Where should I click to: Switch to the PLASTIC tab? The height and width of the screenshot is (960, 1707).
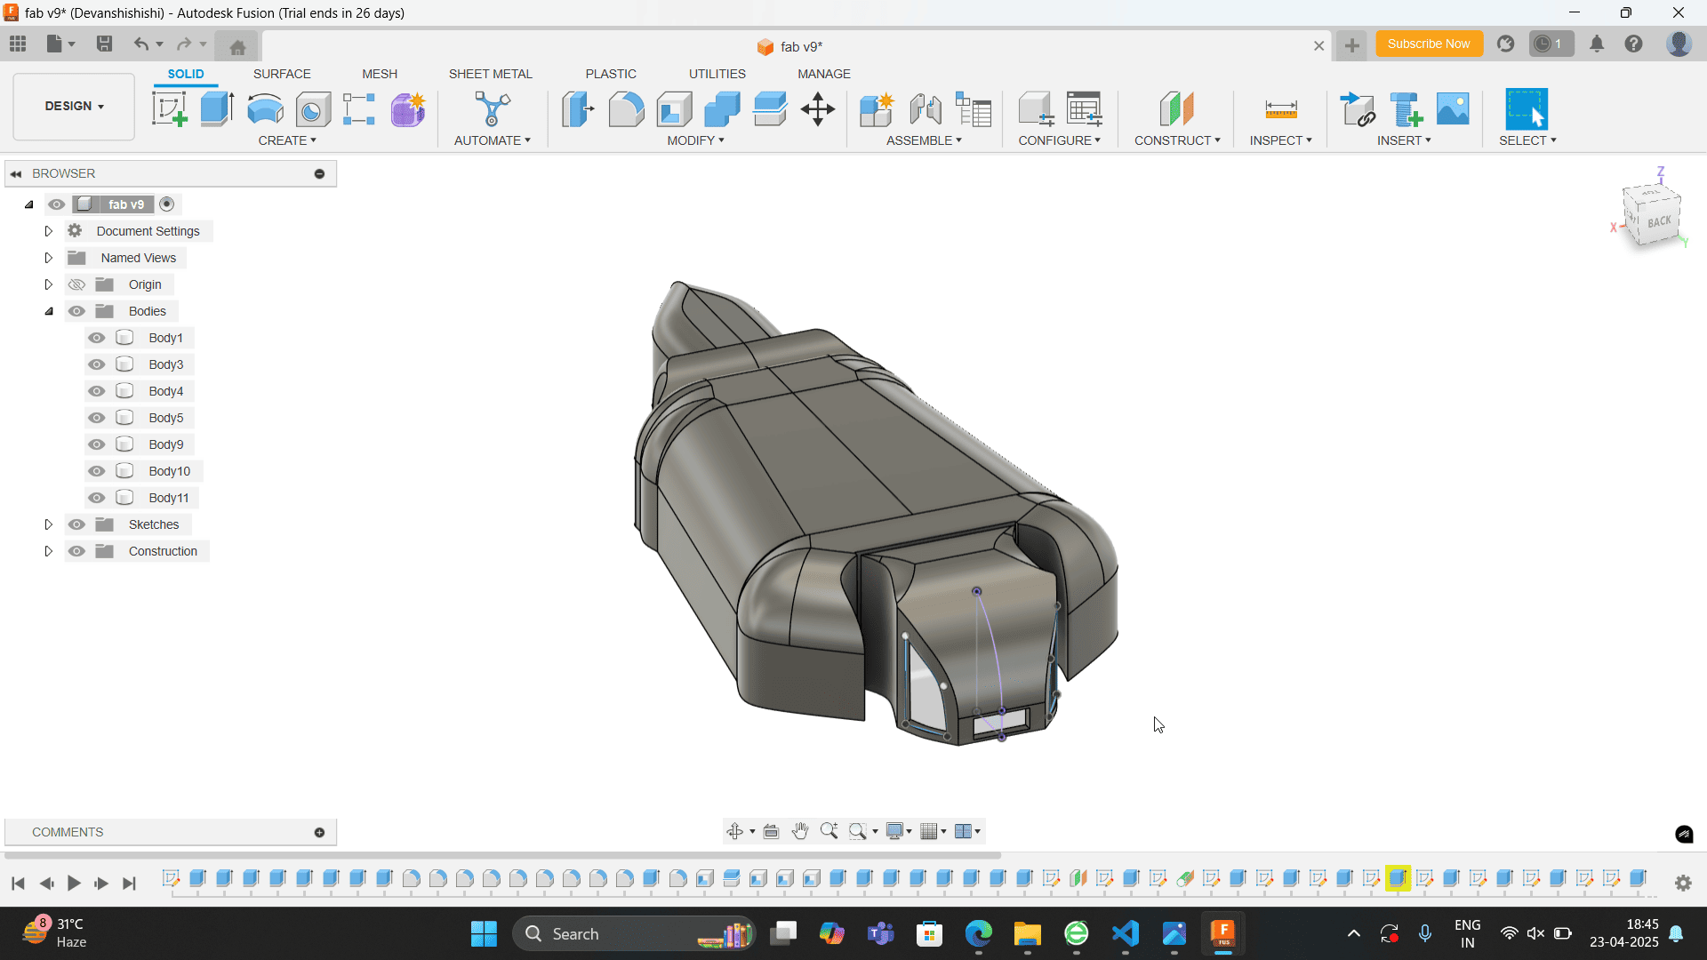coord(611,74)
